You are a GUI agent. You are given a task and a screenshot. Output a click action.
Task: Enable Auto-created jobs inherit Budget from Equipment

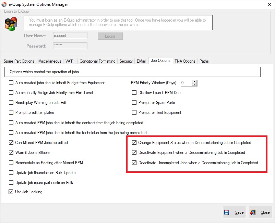[11, 82]
